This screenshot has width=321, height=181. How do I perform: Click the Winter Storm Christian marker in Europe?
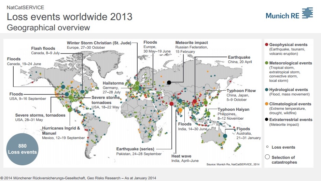click(137, 83)
